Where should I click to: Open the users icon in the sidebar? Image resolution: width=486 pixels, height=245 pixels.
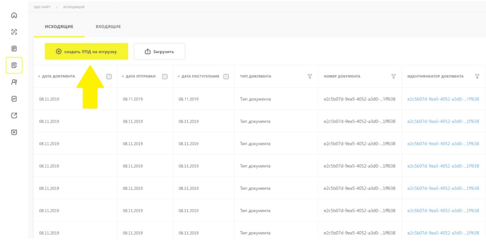point(14,82)
